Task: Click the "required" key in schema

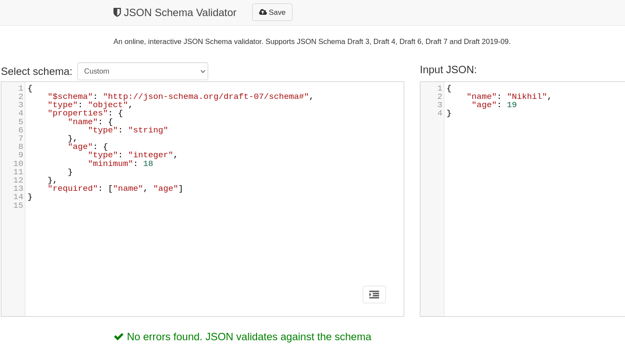Action: pos(73,189)
